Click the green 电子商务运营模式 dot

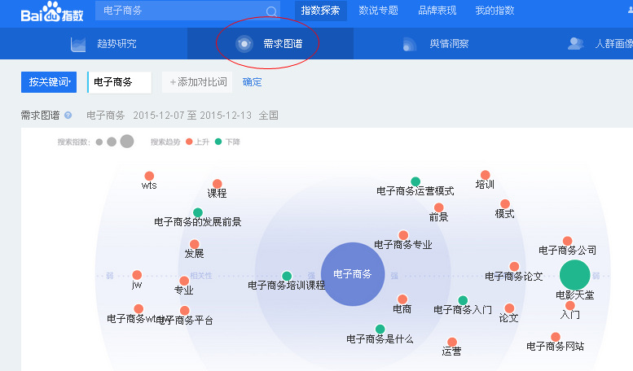[x=415, y=181]
